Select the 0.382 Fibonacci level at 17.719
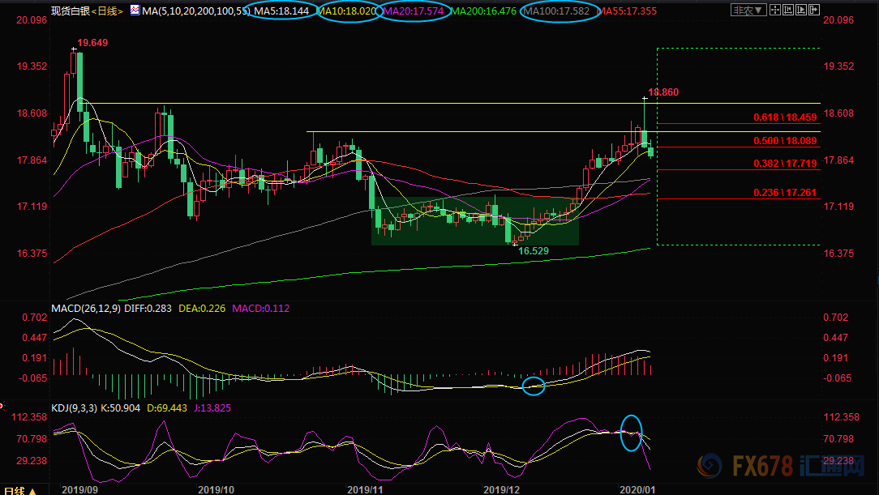This screenshot has height=495, width=879. click(x=784, y=164)
